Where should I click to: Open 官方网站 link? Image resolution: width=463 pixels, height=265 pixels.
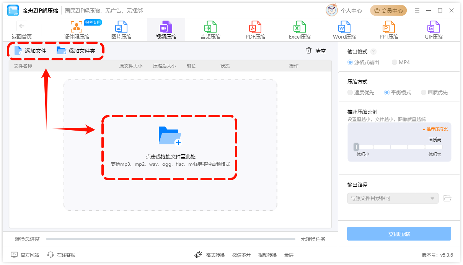click(x=25, y=255)
